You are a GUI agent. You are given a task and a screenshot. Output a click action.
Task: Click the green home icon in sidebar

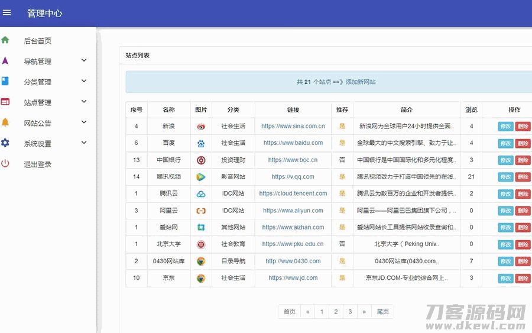click(5, 40)
